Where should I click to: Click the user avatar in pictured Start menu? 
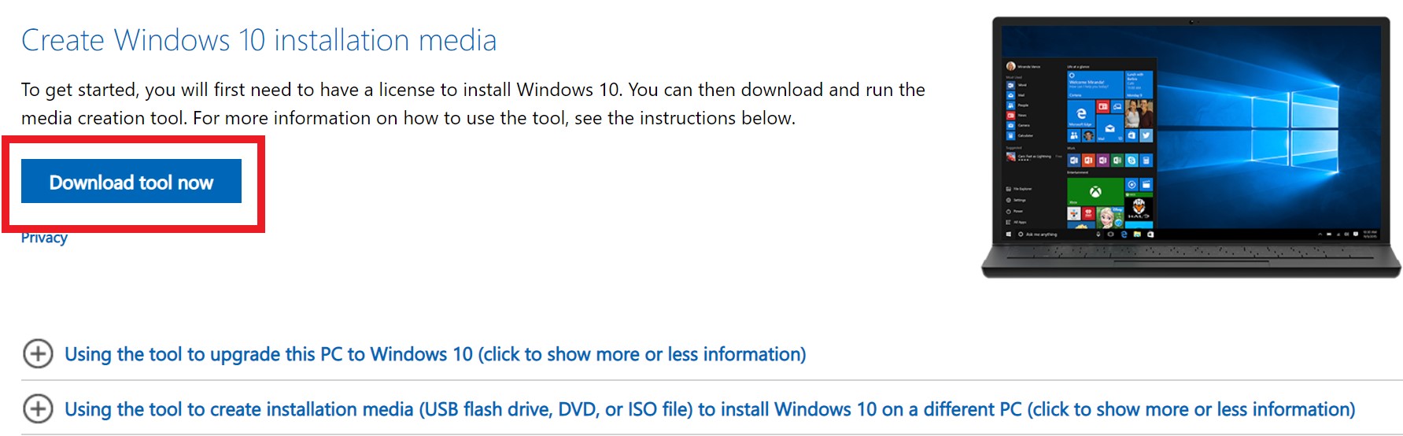point(1010,66)
